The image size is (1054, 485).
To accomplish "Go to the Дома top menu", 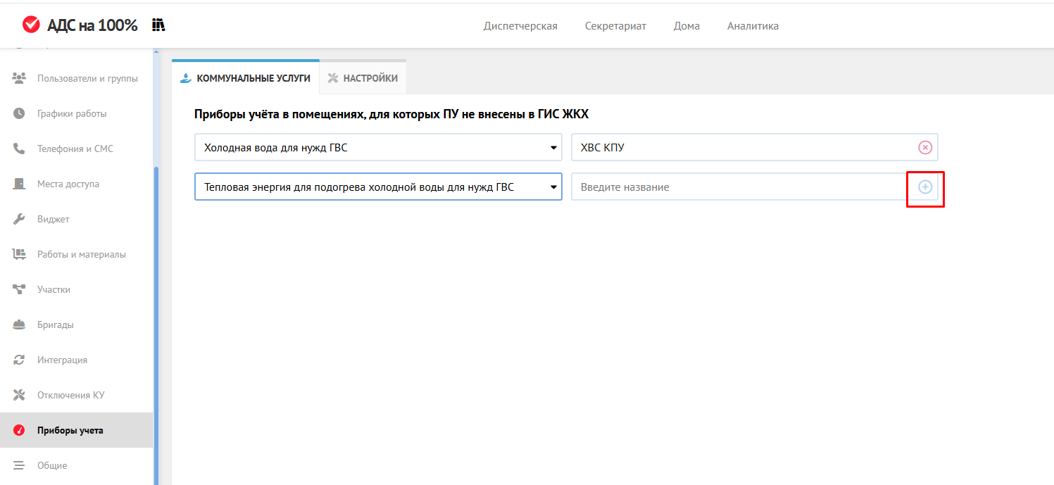I will (686, 26).
